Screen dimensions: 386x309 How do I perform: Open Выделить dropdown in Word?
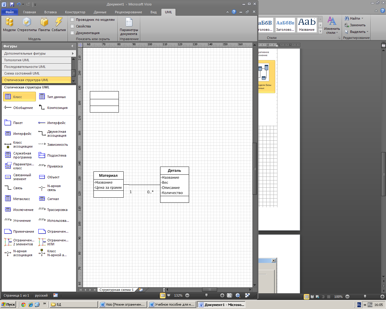click(356, 32)
